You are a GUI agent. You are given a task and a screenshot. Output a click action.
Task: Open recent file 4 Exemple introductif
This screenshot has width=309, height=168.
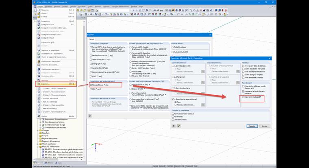click(56, 98)
